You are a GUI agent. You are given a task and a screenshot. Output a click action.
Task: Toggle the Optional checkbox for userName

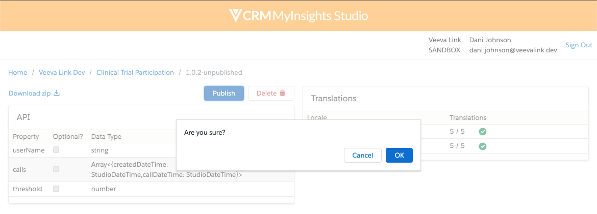pyautogui.click(x=56, y=150)
